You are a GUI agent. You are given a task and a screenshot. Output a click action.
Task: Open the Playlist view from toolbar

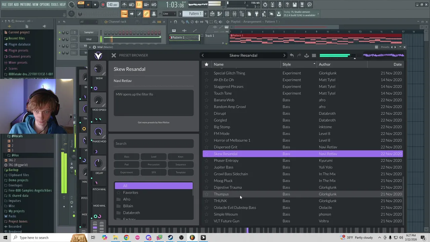(212, 14)
